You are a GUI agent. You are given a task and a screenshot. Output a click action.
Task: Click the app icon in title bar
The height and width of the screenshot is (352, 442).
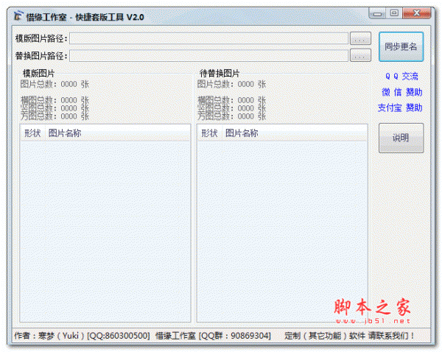point(18,16)
